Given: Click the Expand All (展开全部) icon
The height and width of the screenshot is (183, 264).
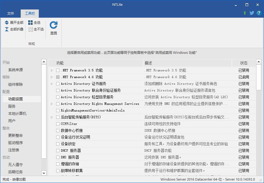Looking at the screenshot, I should (x=7, y=22).
